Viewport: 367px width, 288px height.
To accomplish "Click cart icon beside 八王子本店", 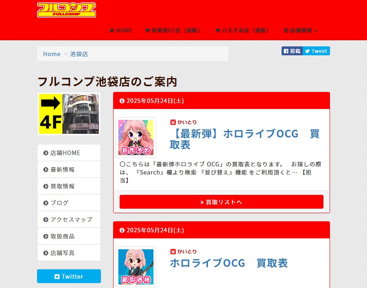I will [217, 31].
